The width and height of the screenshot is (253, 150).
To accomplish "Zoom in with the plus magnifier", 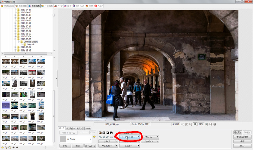I will click(x=207, y=124).
